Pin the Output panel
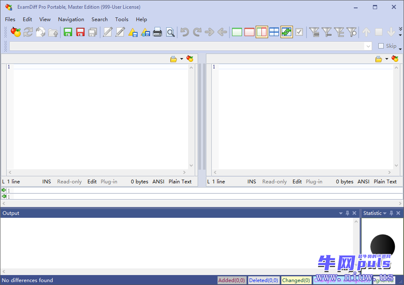Image resolution: width=404 pixels, height=285 pixels. click(x=347, y=213)
